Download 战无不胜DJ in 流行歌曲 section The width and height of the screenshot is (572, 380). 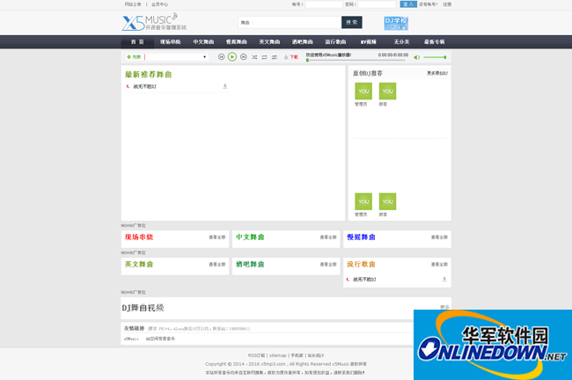pyautogui.click(x=444, y=280)
